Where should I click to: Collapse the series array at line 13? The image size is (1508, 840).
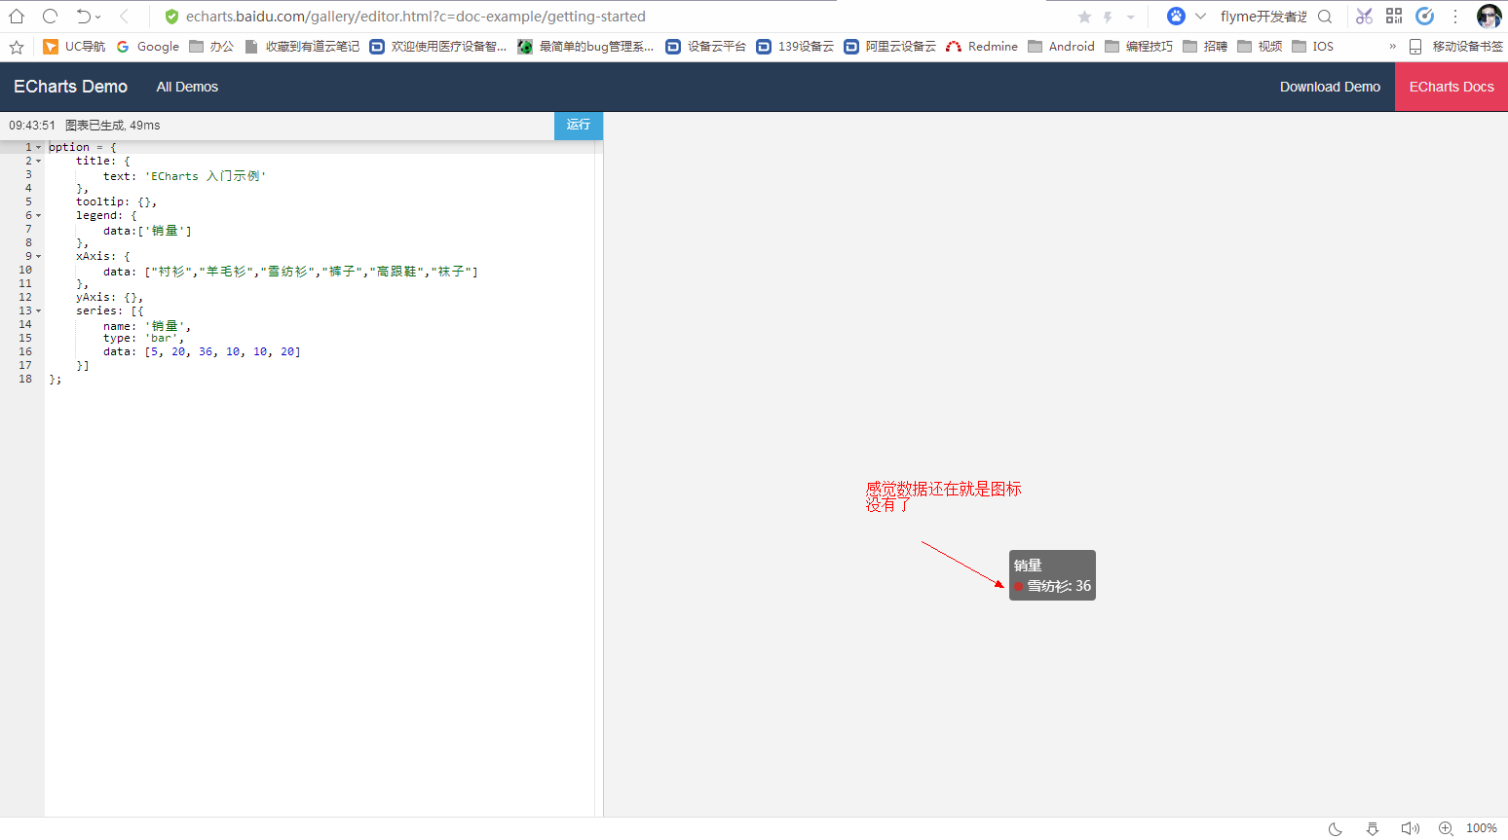pyautogui.click(x=37, y=310)
